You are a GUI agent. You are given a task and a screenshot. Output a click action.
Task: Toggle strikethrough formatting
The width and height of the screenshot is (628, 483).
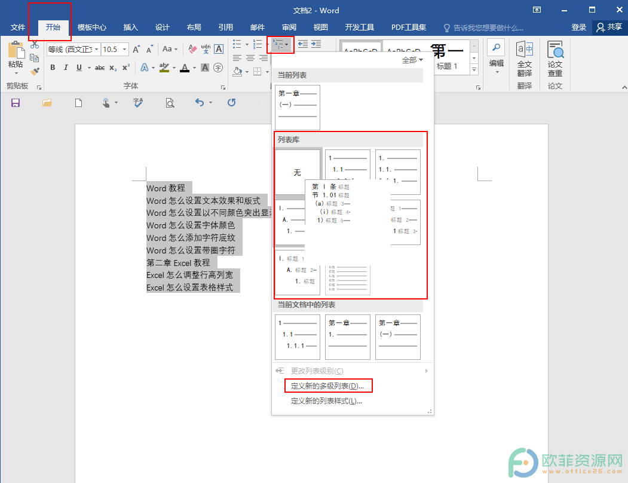[x=100, y=68]
